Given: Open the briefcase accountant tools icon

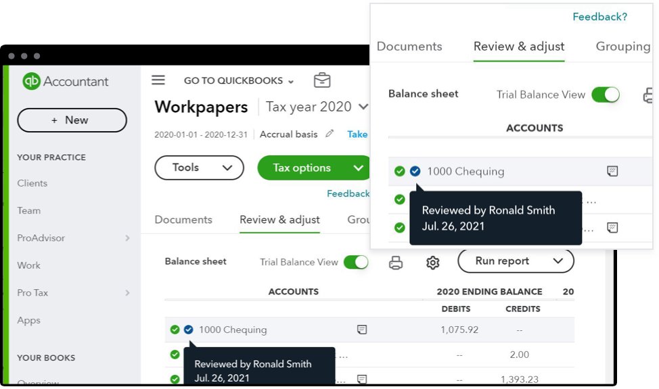Looking at the screenshot, I should tap(322, 80).
